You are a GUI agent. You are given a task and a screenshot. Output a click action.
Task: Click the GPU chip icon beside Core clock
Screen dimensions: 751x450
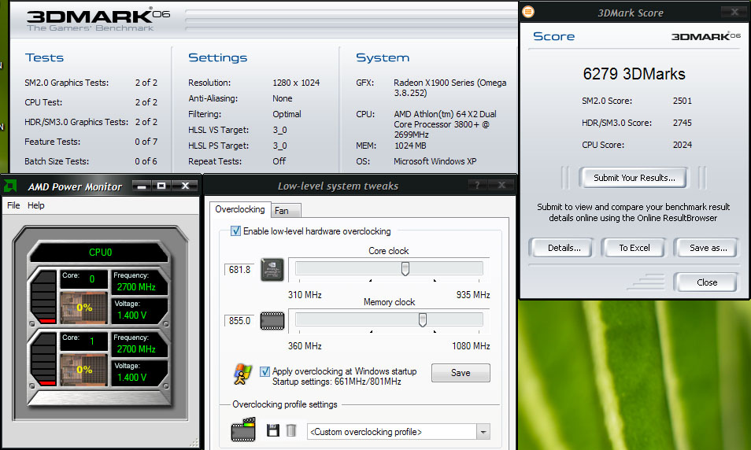pyautogui.click(x=272, y=270)
